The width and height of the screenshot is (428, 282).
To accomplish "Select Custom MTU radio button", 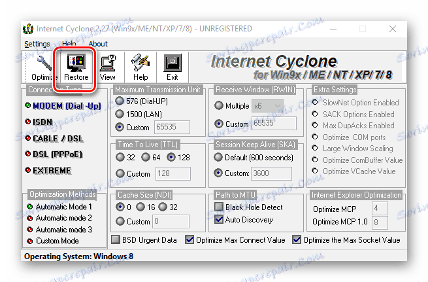I will 120,127.
